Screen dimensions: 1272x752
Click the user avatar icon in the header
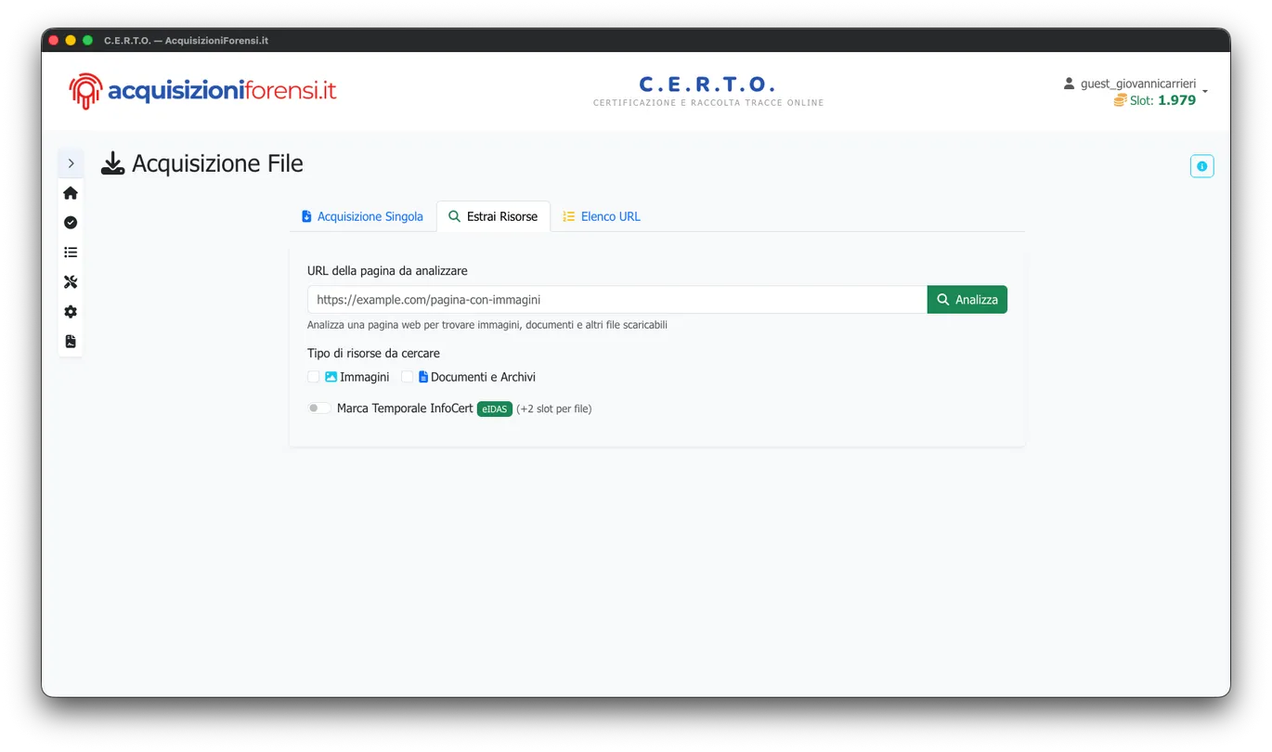tap(1068, 83)
